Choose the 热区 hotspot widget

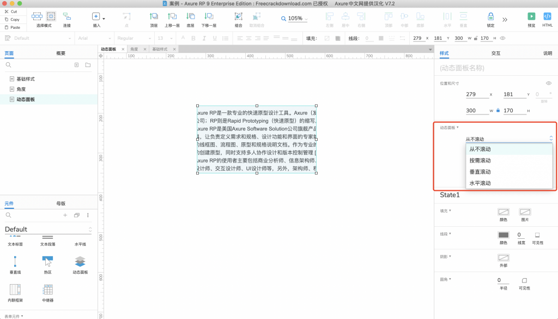(x=47, y=262)
